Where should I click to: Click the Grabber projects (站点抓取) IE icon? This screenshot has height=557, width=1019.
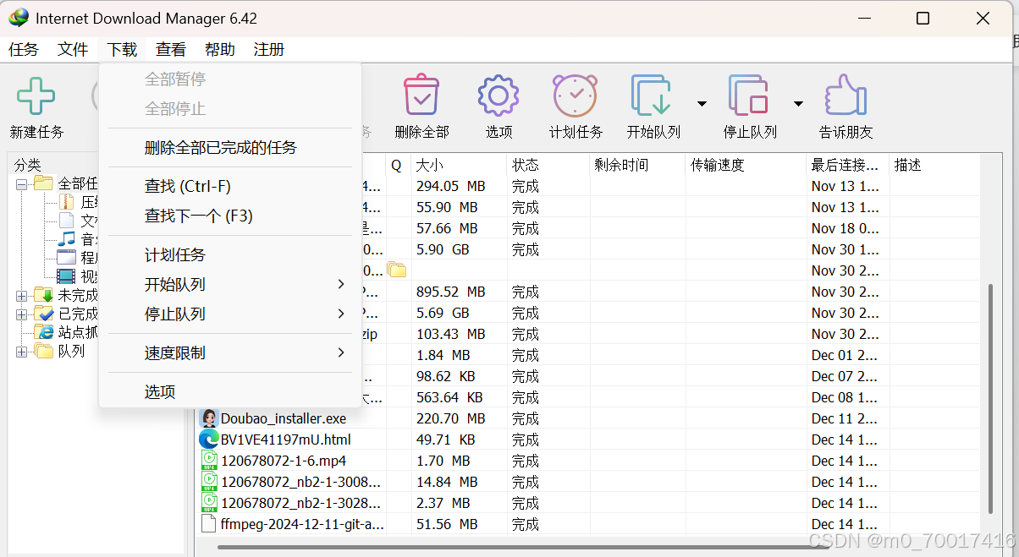click(45, 332)
